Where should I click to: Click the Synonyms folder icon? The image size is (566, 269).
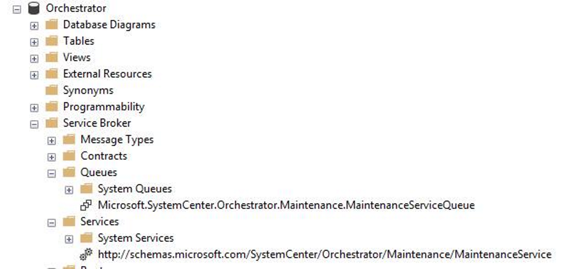[x=52, y=90]
